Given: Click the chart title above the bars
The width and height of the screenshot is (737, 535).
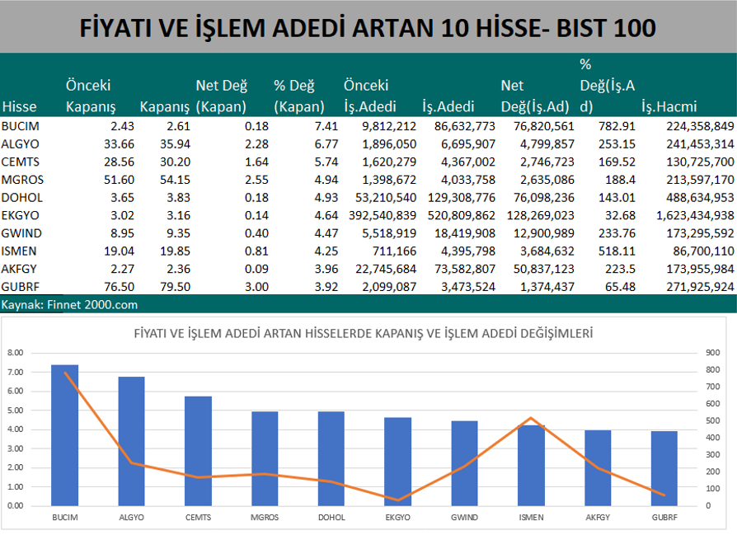Looking at the screenshot, I should (364, 334).
